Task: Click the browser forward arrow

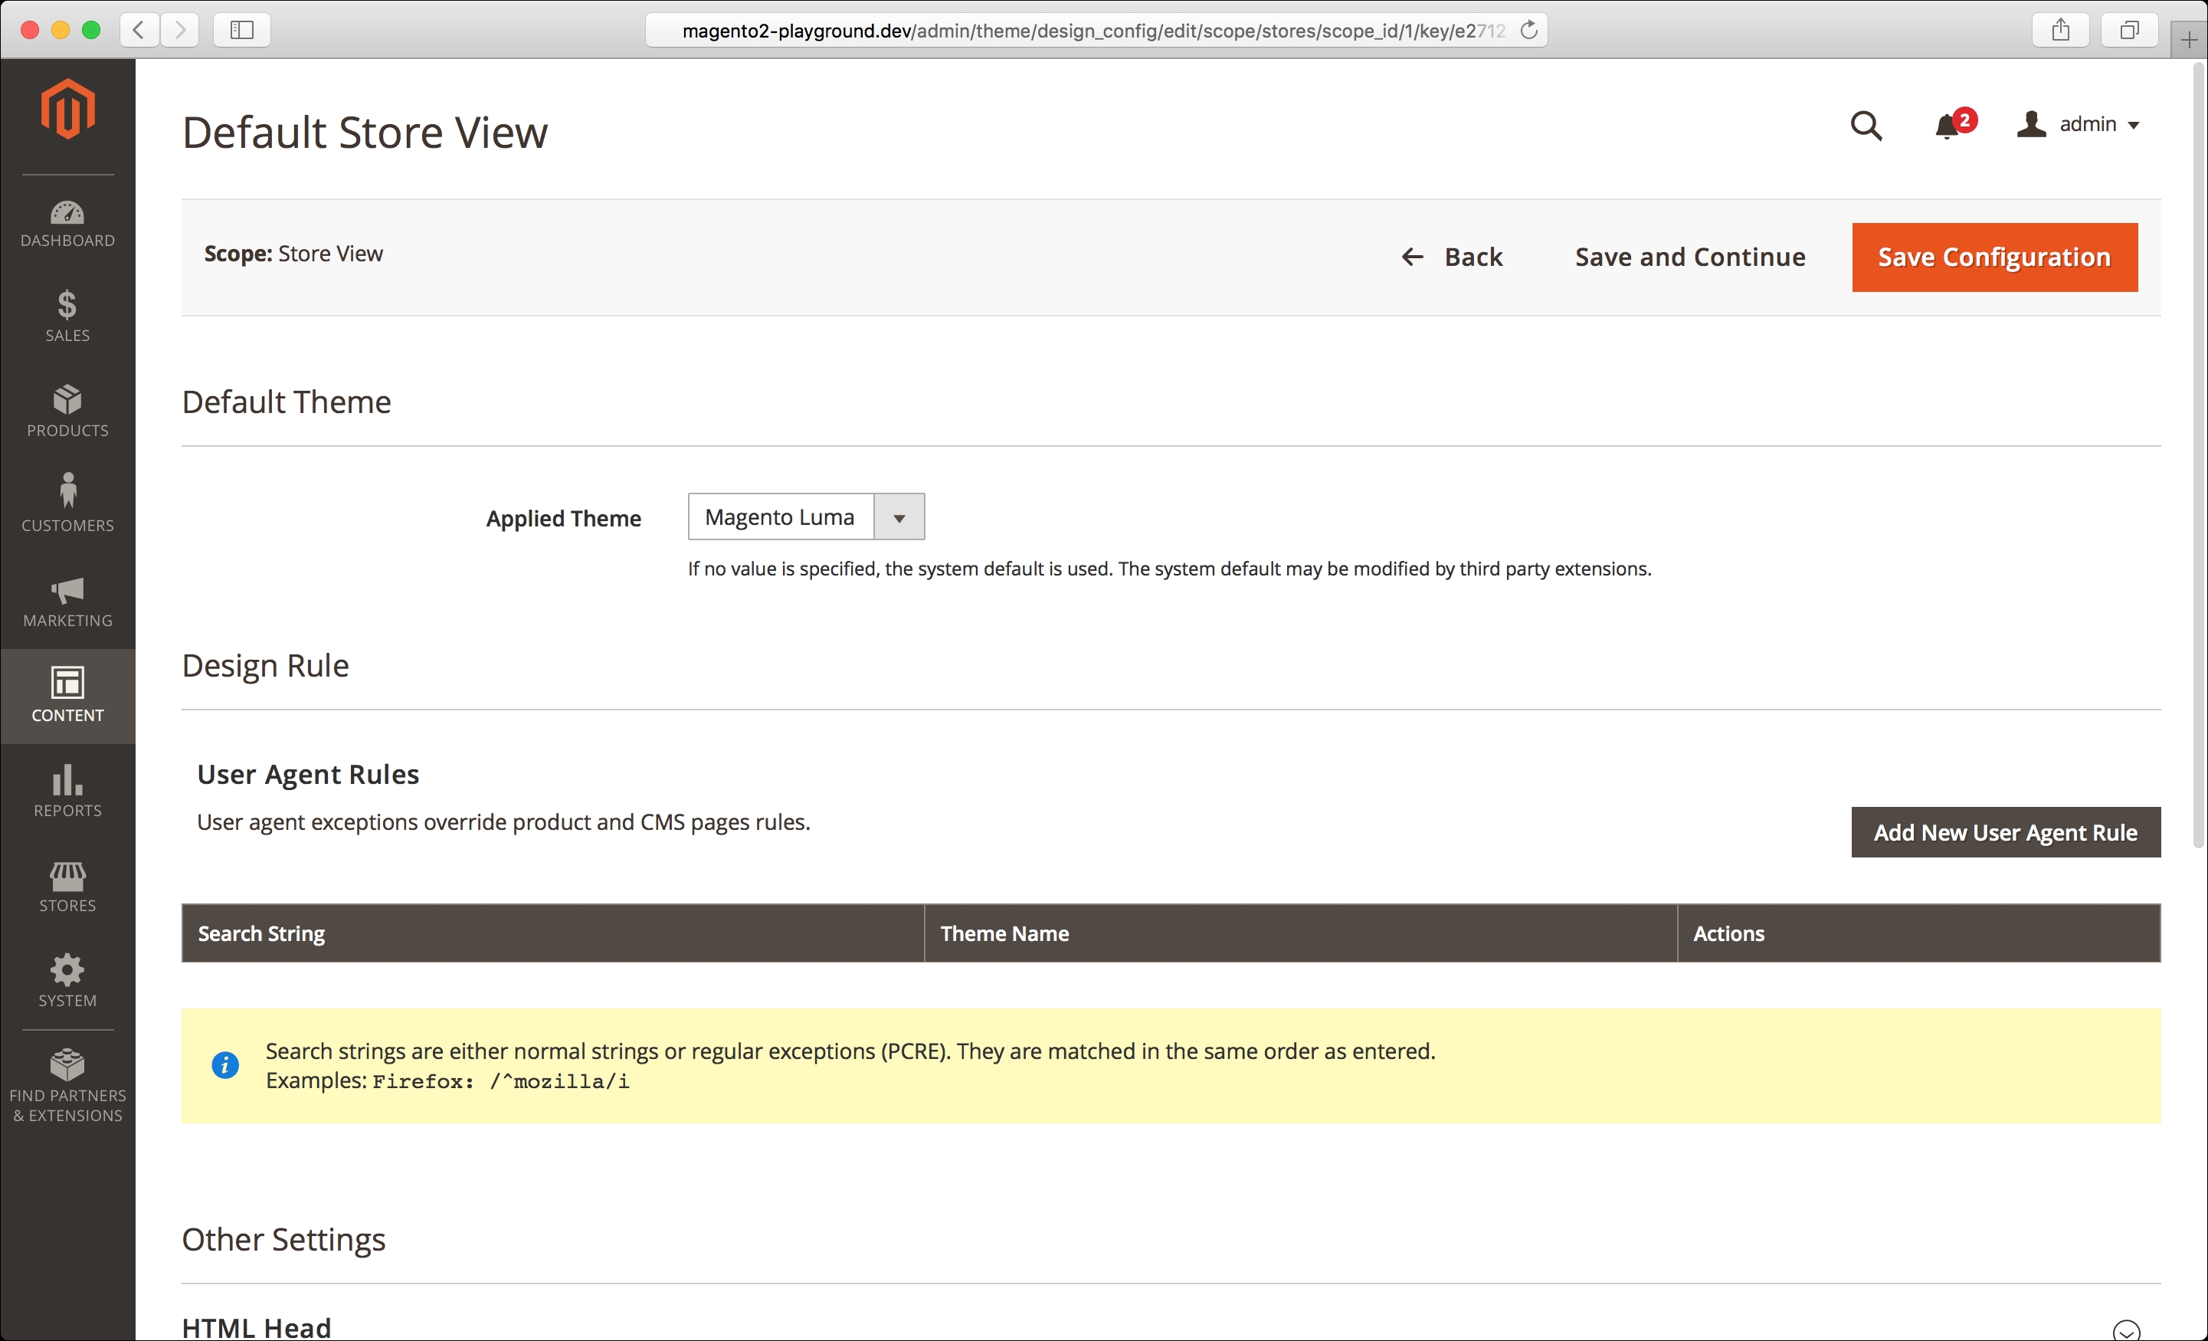Action: [180, 30]
